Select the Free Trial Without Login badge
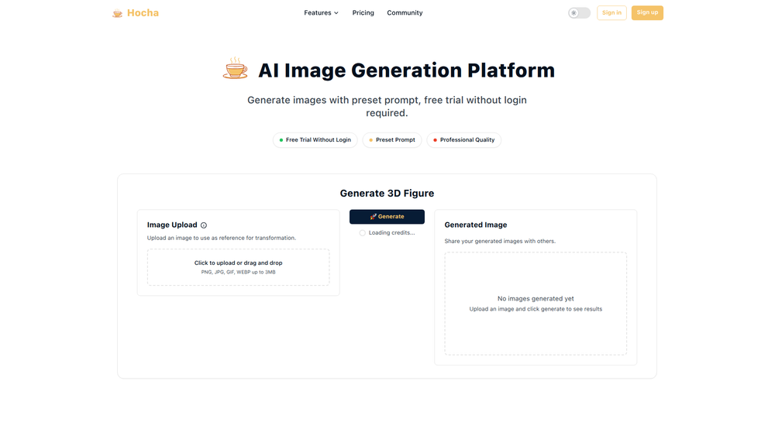This screenshot has width=775, height=436. (315, 139)
